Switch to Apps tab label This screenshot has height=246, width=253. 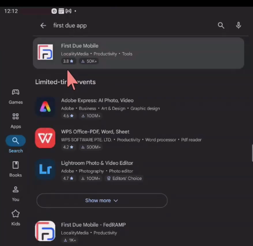(16, 127)
